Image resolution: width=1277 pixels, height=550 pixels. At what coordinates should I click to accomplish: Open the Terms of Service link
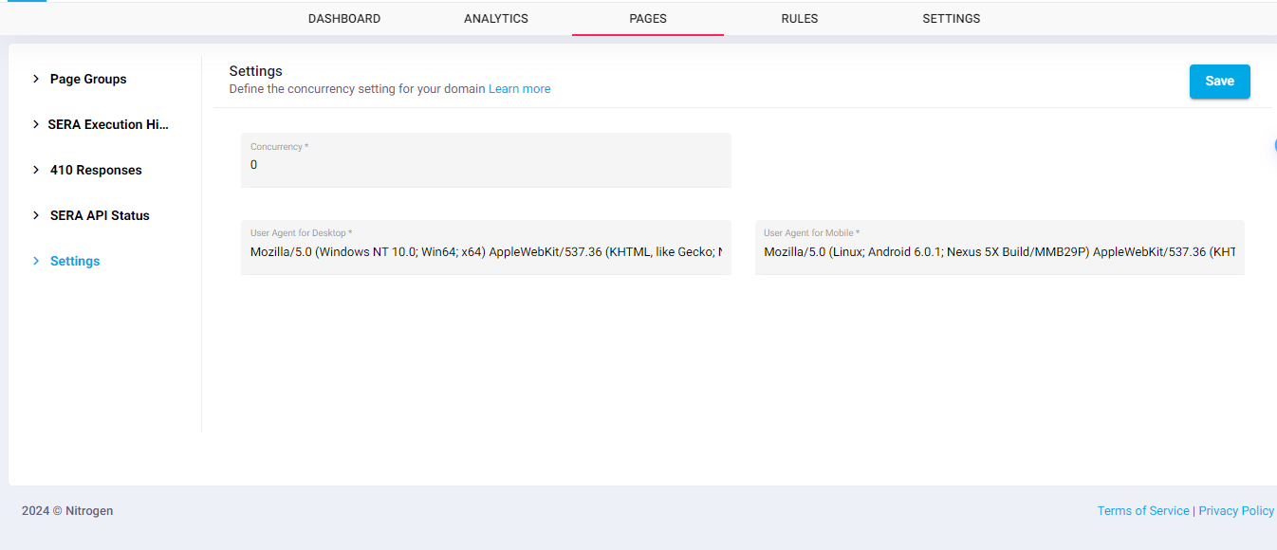[1143, 511]
